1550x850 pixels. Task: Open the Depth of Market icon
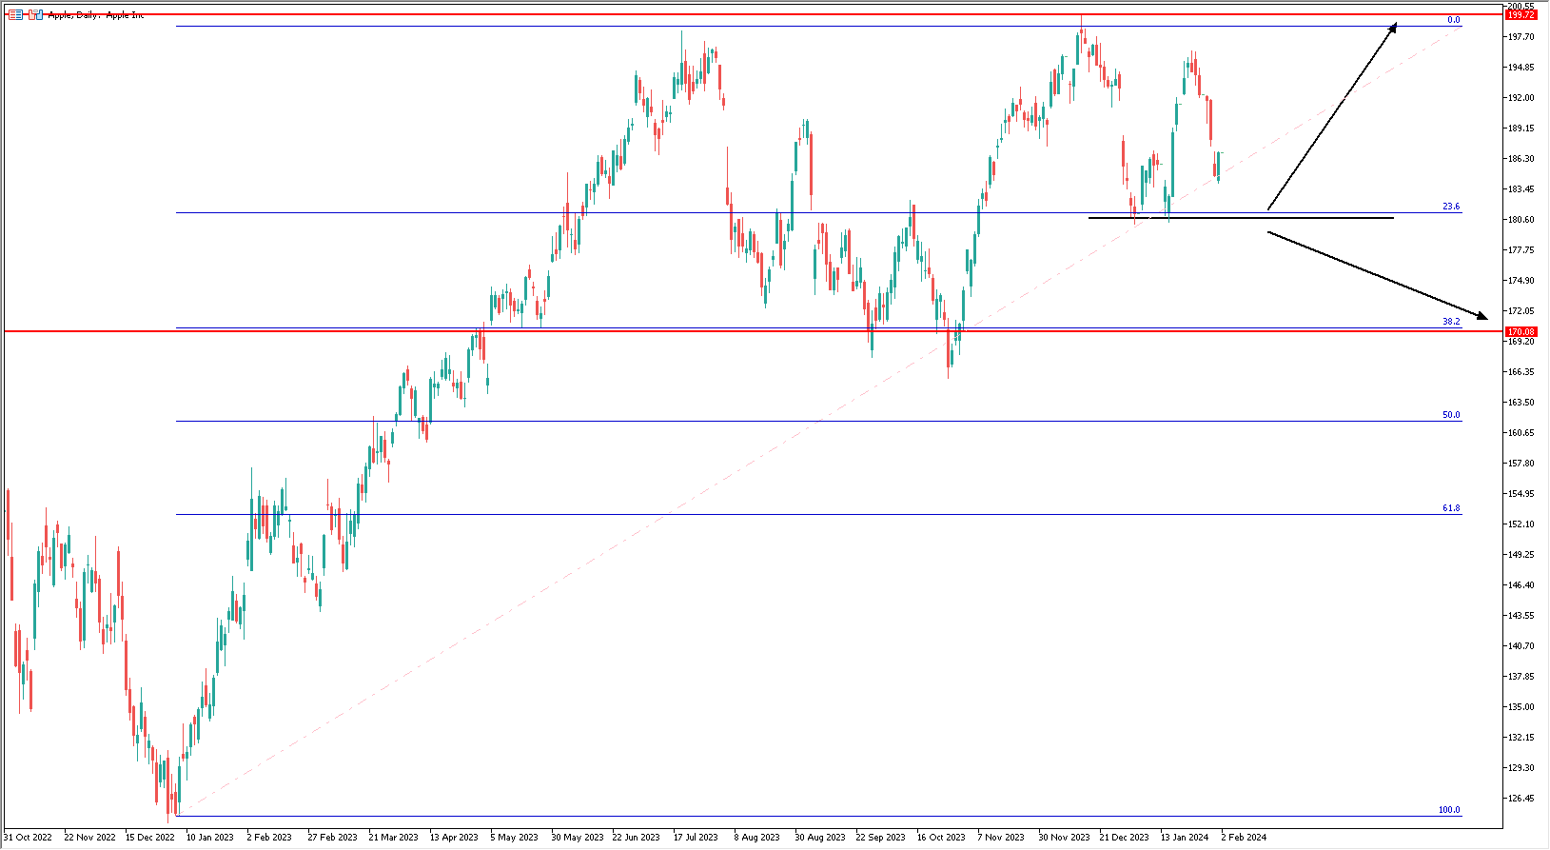[15, 14]
